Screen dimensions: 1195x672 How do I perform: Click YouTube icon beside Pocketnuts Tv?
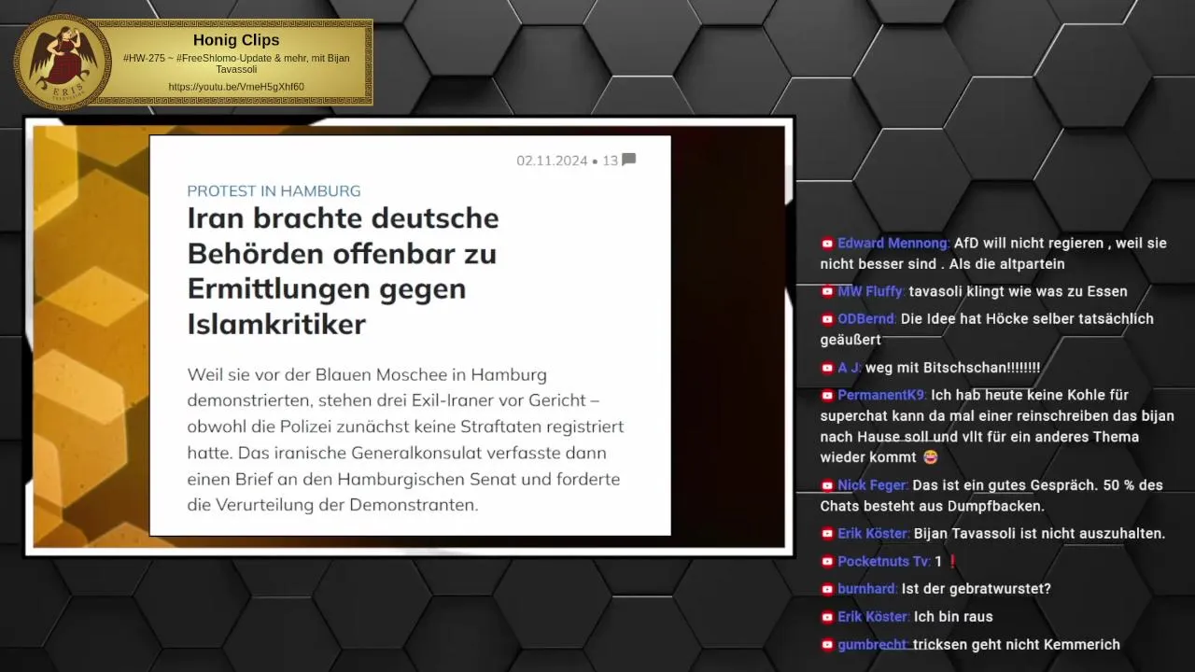pos(827,562)
